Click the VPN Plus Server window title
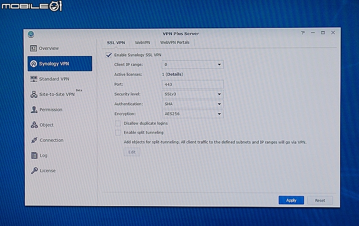Image resolution: width=359 pixels, height=226 pixels. coord(180,33)
